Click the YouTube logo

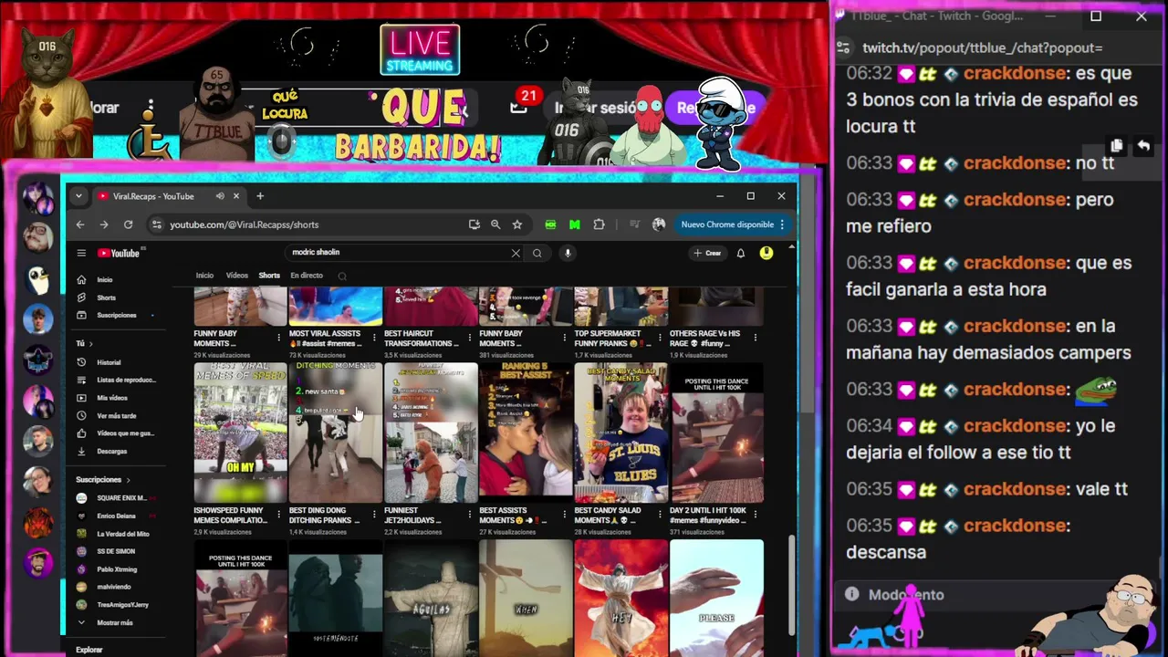coord(119,254)
